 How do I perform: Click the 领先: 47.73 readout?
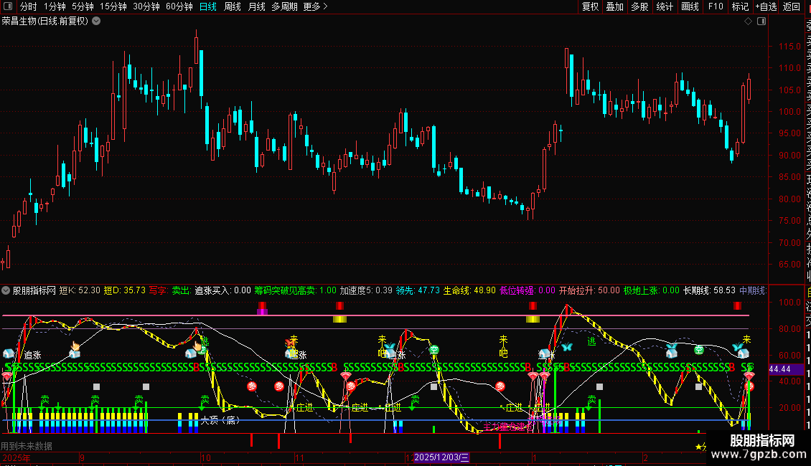tap(418, 290)
